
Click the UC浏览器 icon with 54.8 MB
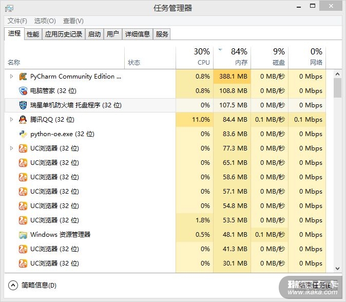coord(23,206)
